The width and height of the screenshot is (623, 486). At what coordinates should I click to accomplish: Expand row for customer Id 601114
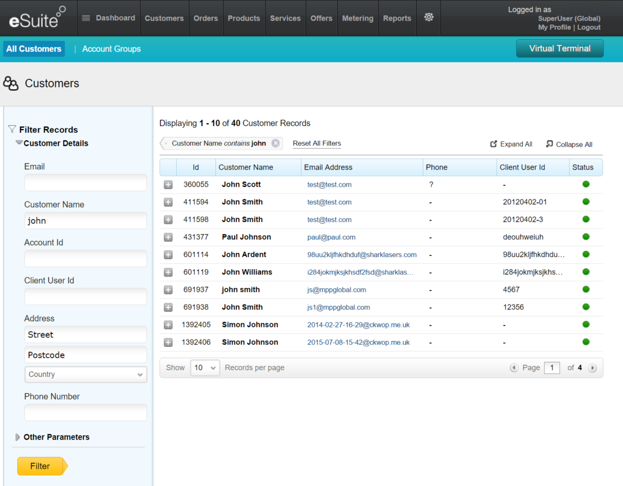pos(168,255)
